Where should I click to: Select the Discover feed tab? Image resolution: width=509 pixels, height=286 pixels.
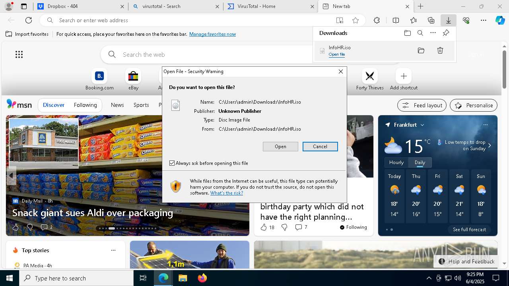pyautogui.click(x=54, y=105)
